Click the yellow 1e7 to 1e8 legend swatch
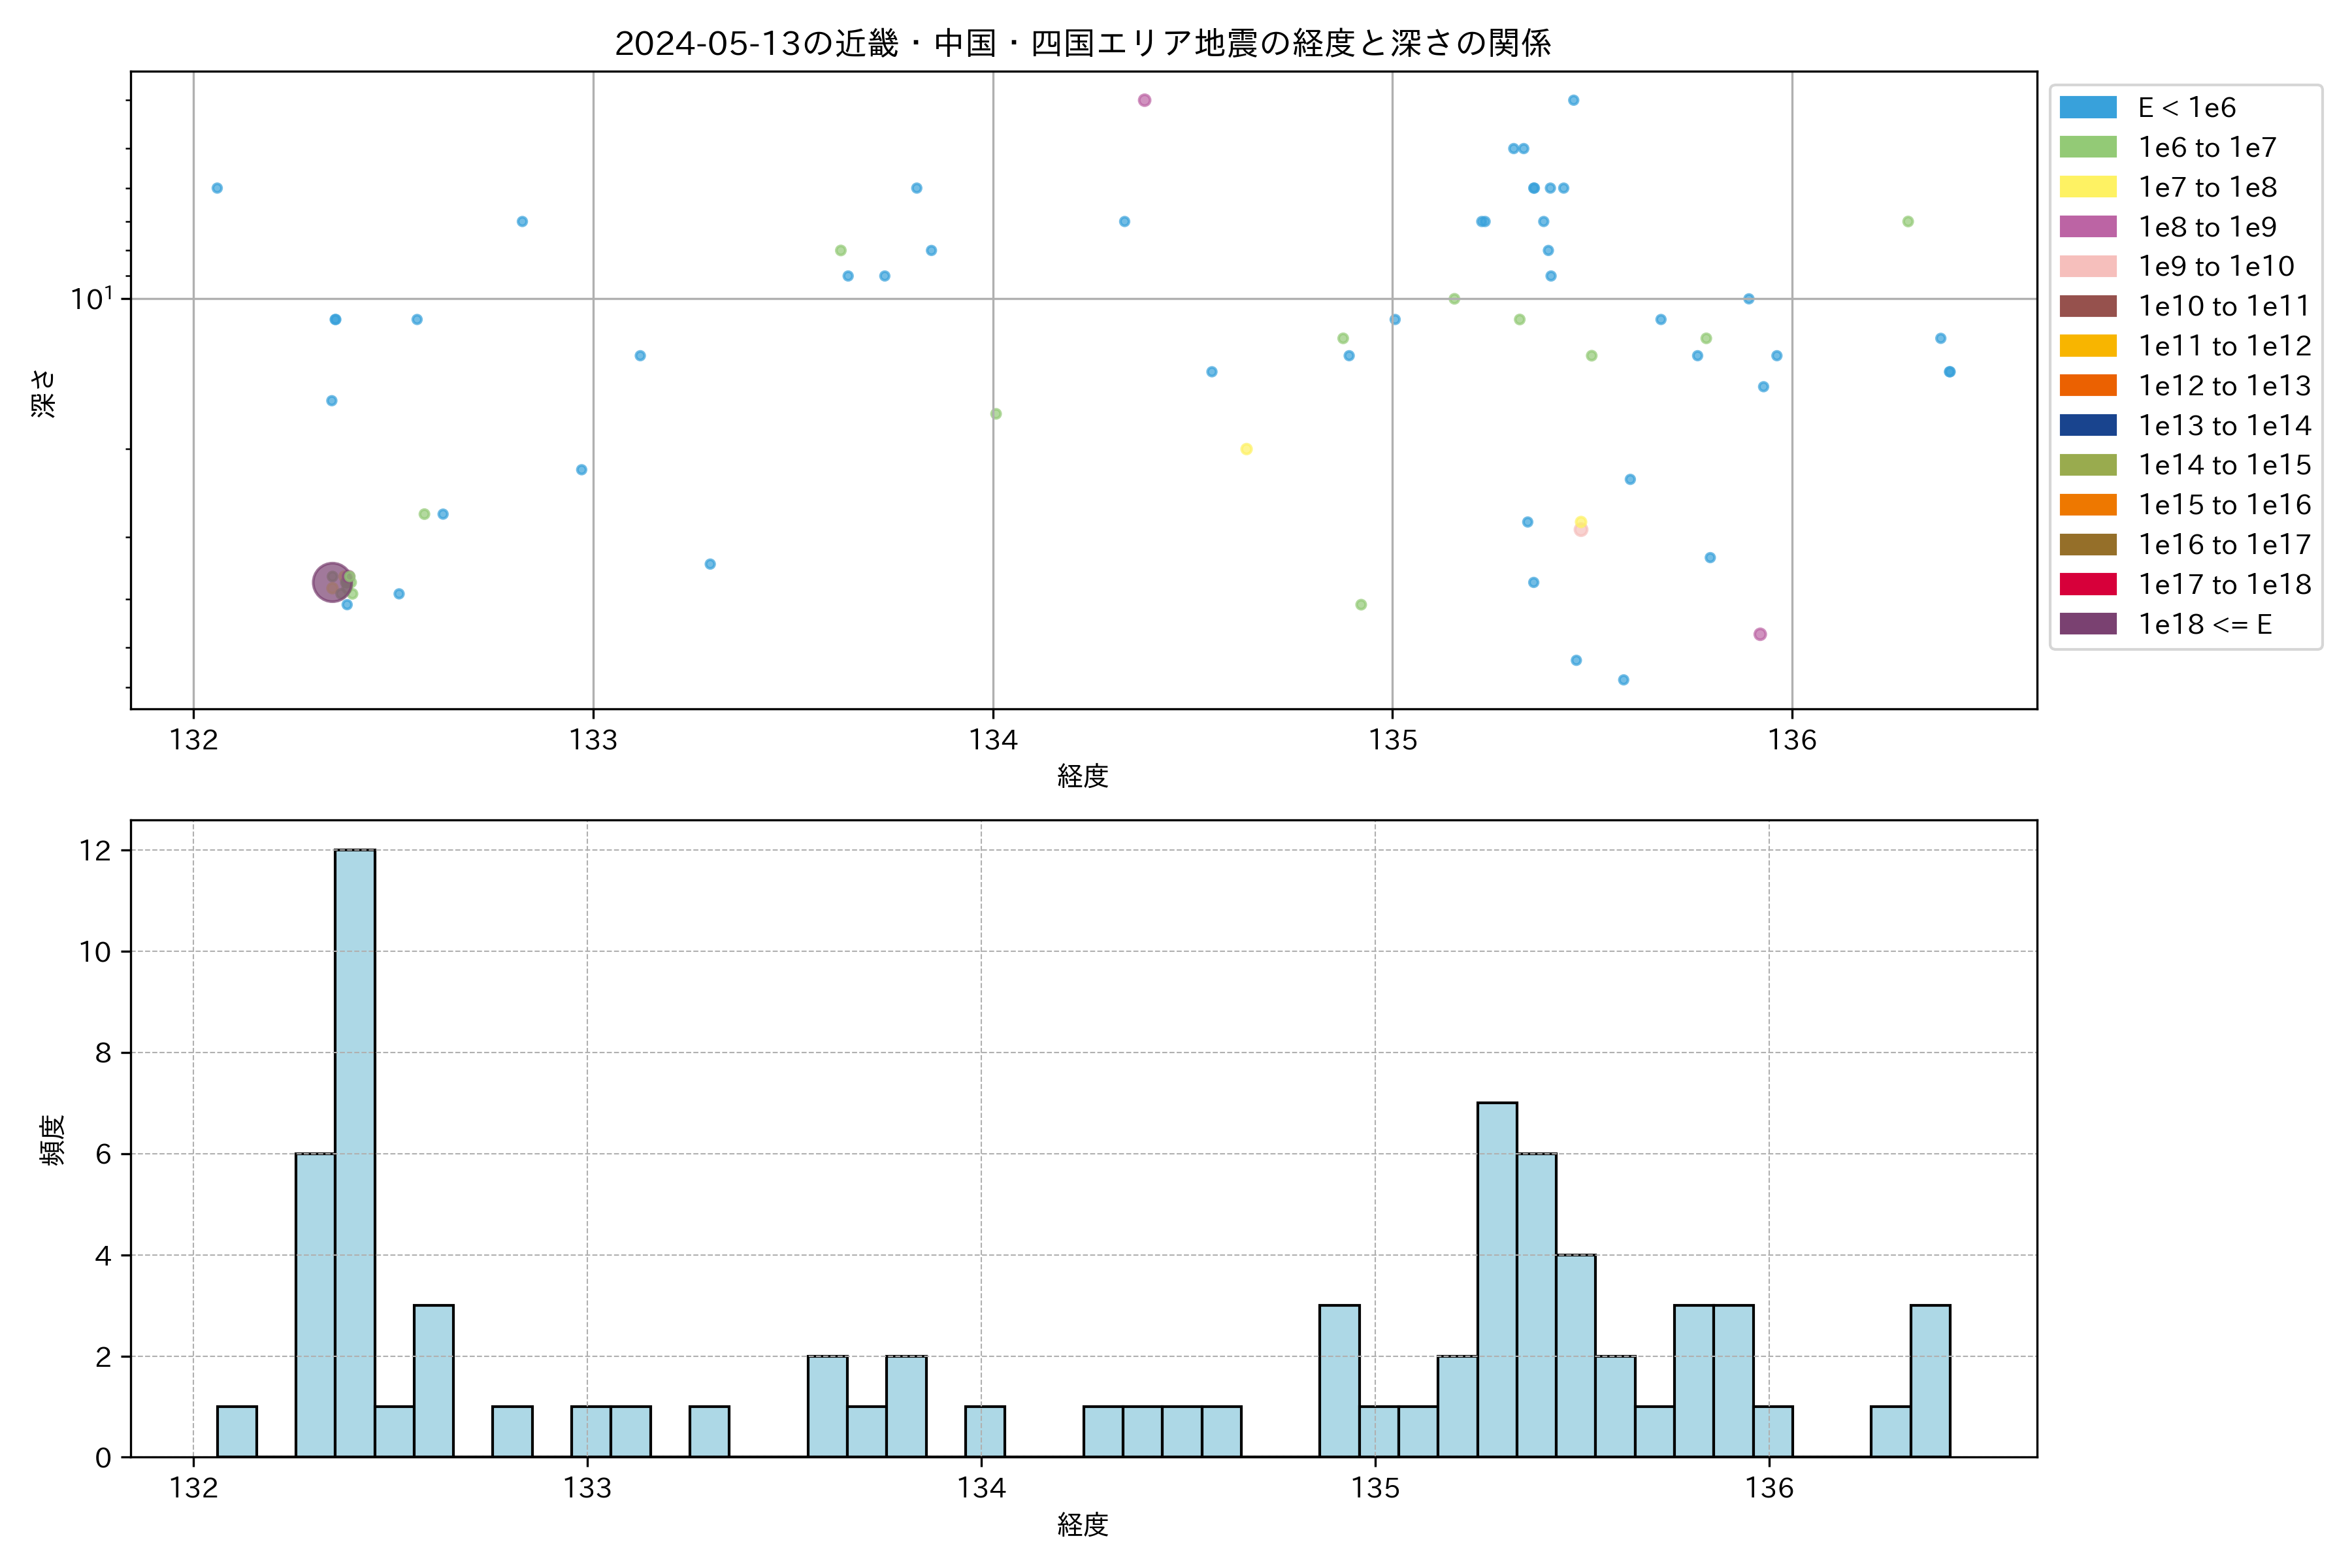Image resolution: width=2352 pixels, height=1568 pixels. tap(2088, 187)
